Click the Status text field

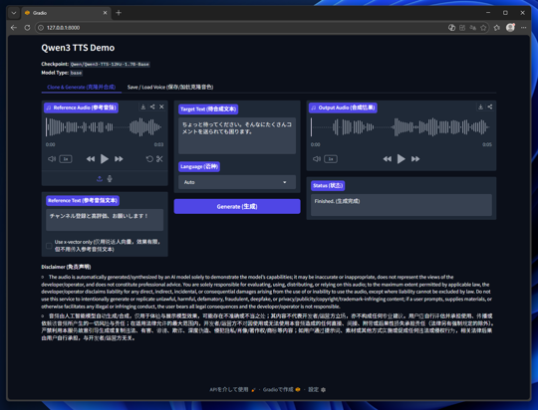402,205
